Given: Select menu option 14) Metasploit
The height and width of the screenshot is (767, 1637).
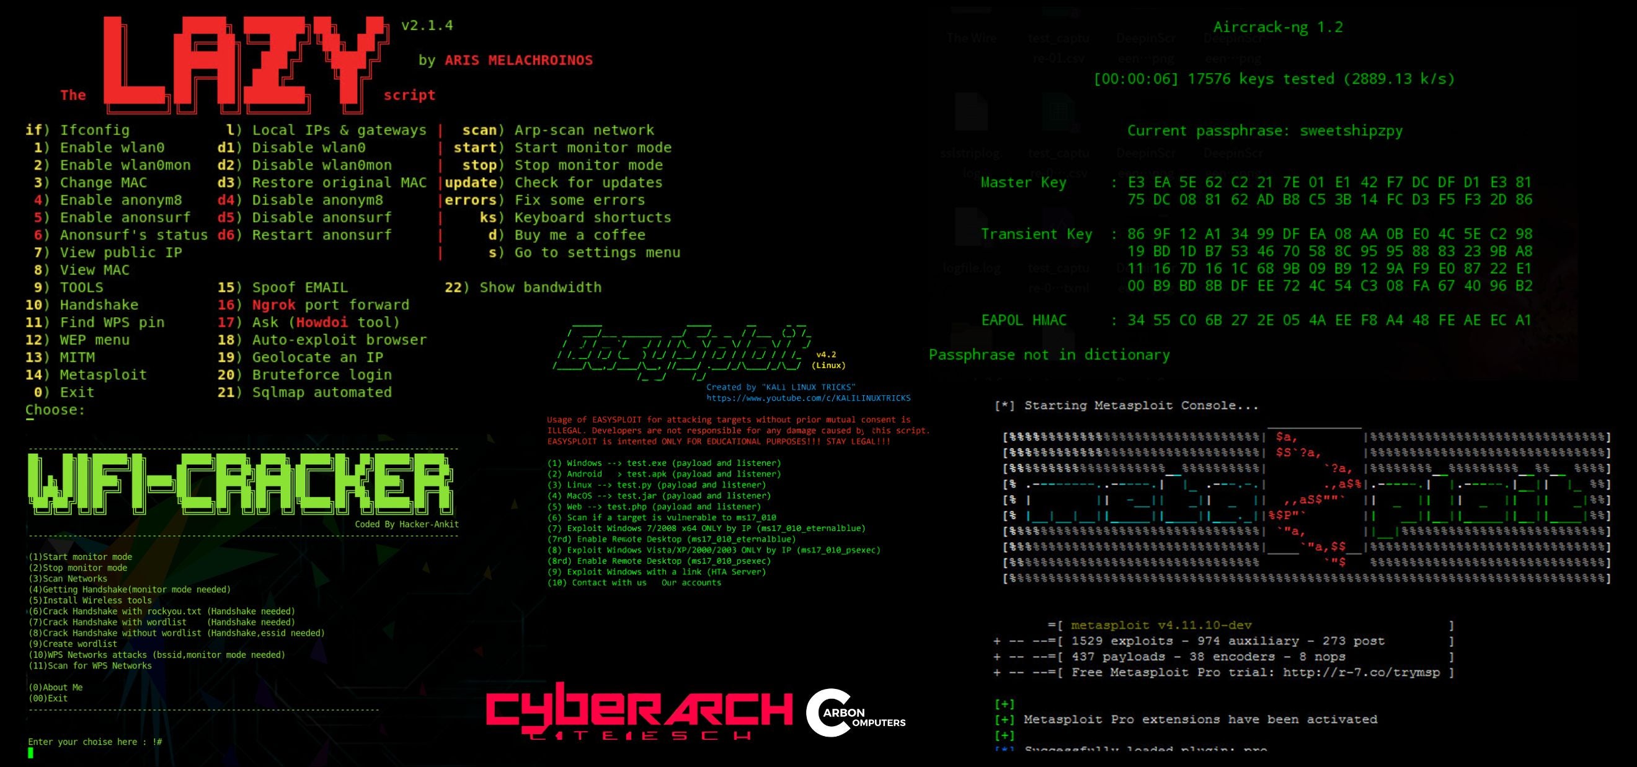Looking at the screenshot, I should pyautogui.click(x=86, y=375).
